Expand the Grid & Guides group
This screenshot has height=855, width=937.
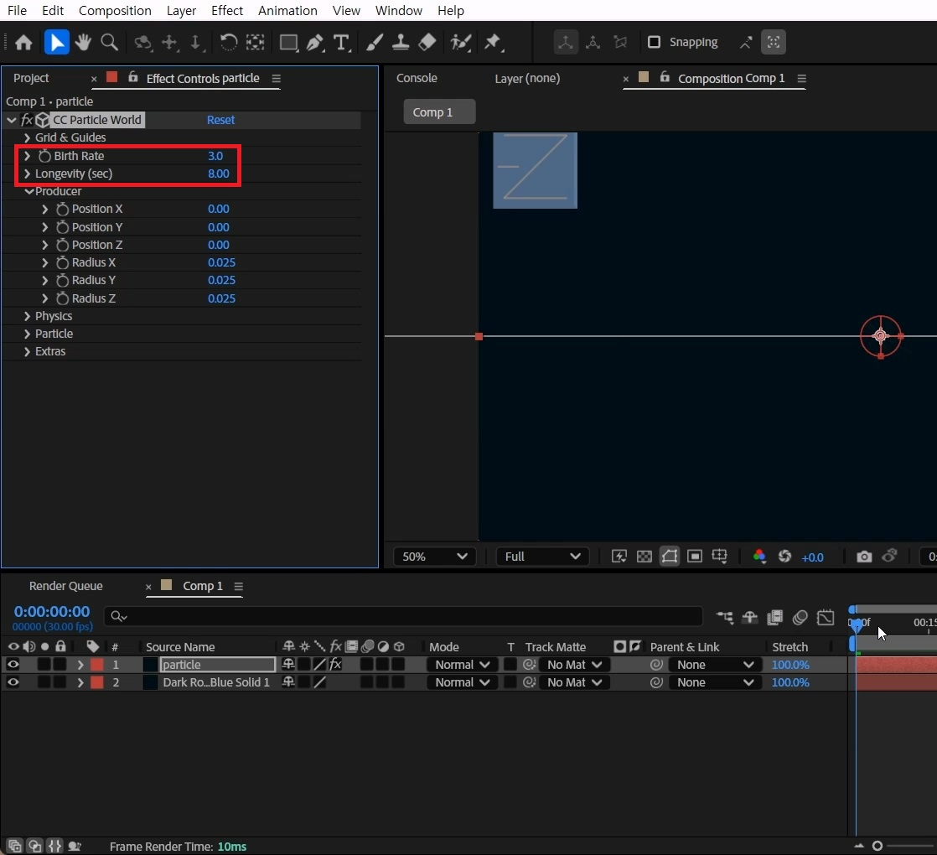[27, 138]
